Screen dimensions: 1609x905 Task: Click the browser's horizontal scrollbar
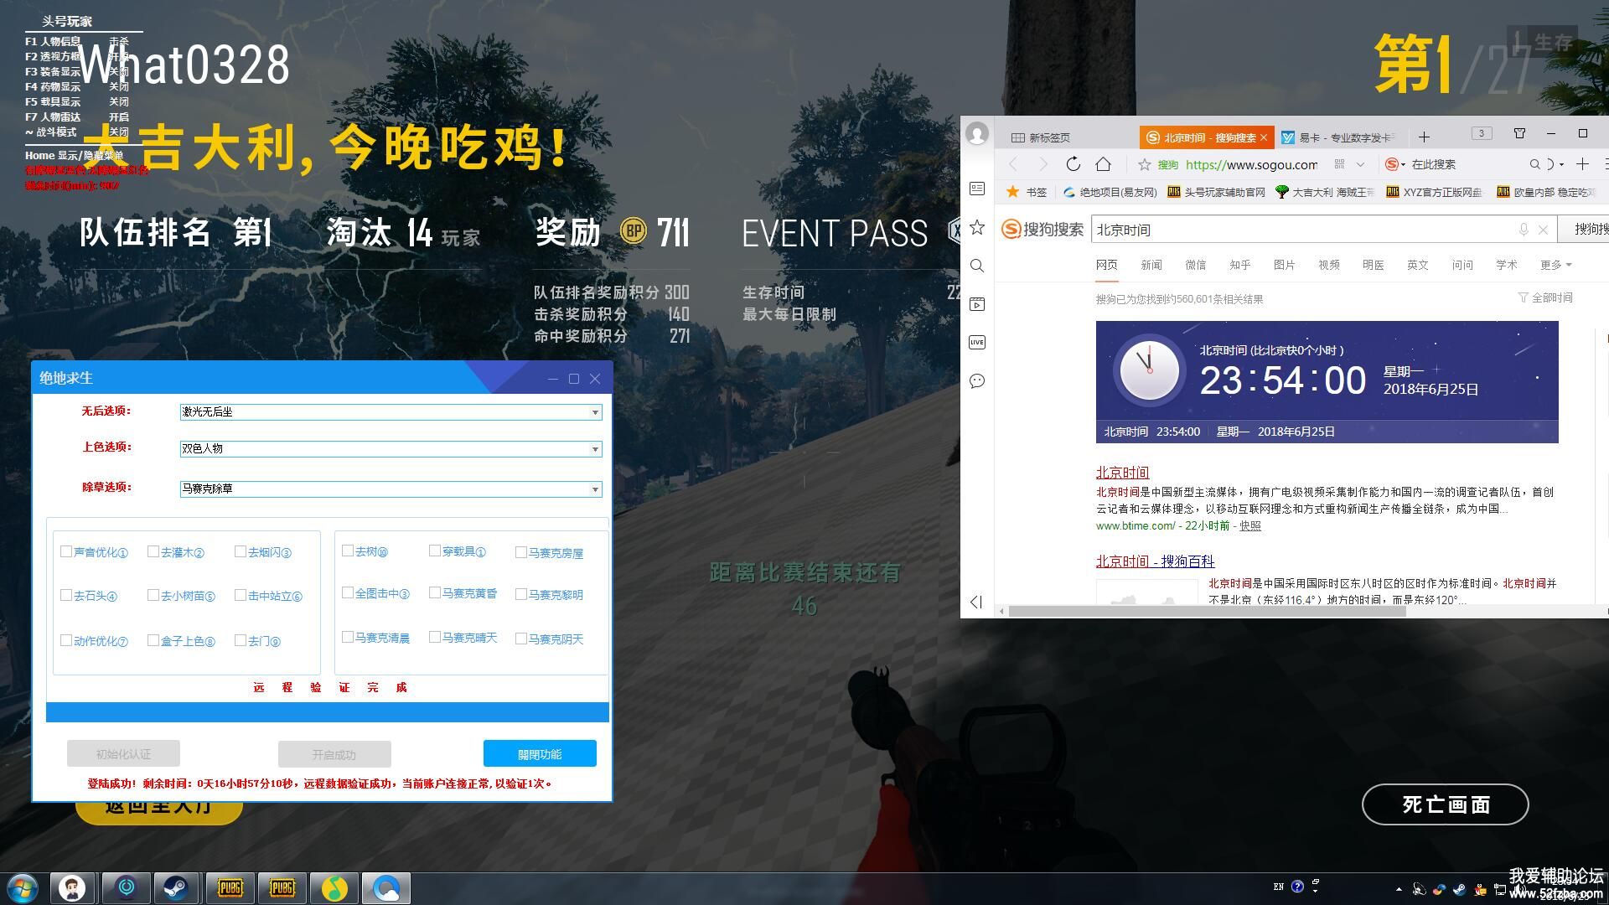click(x=1207, y=611)
